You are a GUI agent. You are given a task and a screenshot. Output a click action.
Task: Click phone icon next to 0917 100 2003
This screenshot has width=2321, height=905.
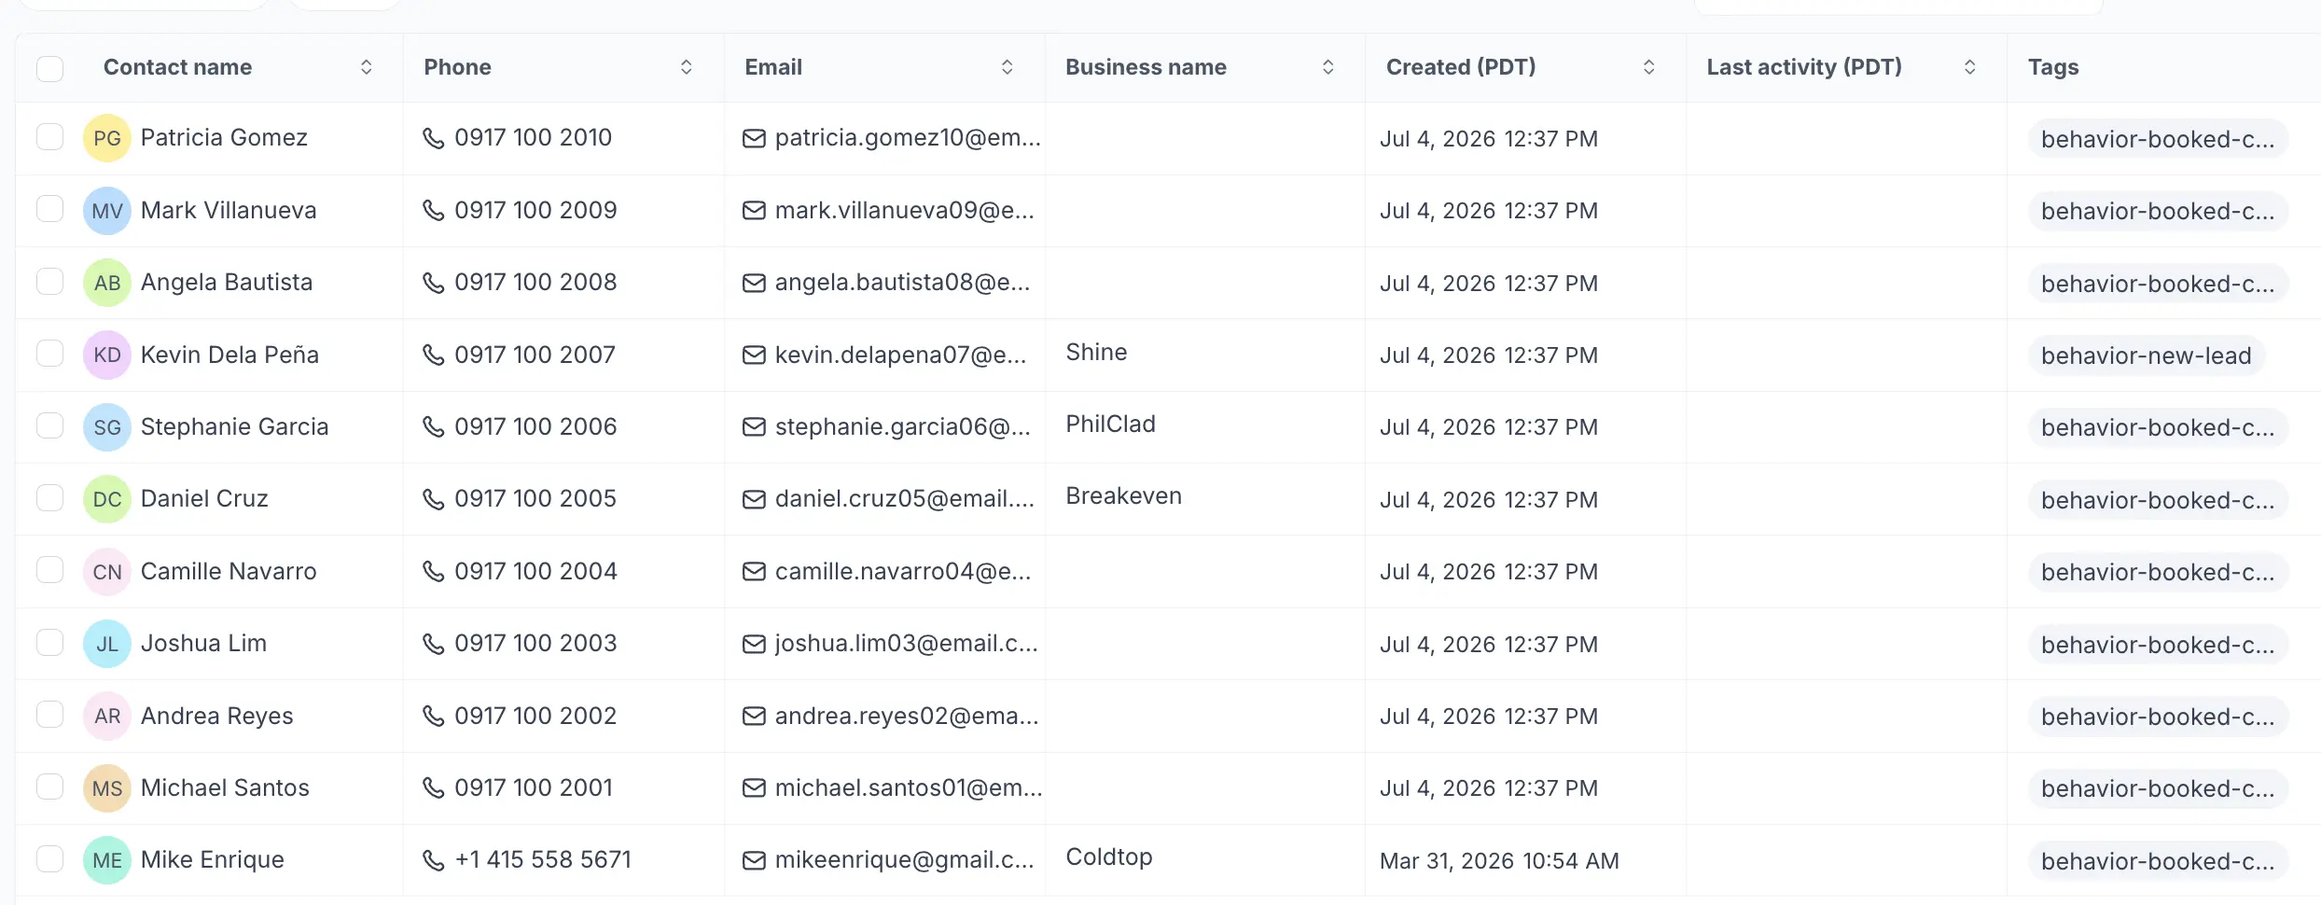click(x=434, y=644)
